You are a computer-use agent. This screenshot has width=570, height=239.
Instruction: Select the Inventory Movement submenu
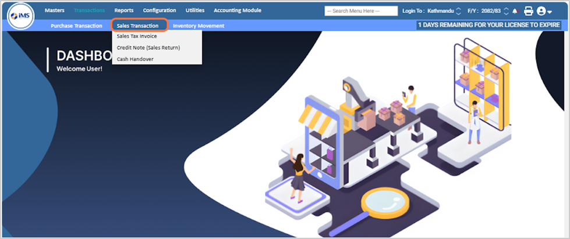point(198,26)
